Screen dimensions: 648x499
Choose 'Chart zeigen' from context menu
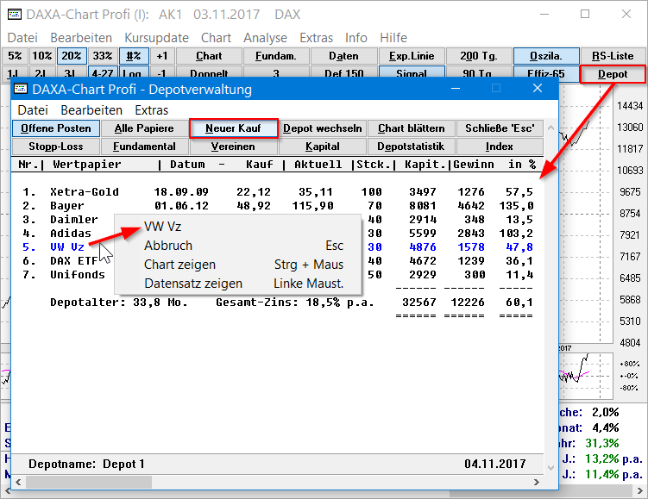coord(179,265)
